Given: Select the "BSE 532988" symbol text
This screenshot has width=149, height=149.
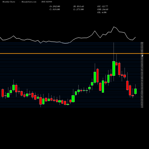Looking at the screenshot, I should coord(47,2).
